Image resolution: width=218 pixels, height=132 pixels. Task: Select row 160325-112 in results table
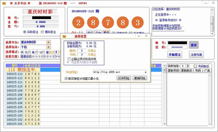coord(83,78)
